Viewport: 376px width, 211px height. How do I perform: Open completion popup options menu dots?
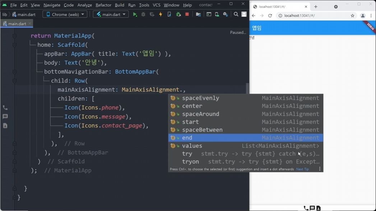pos(320,169)
